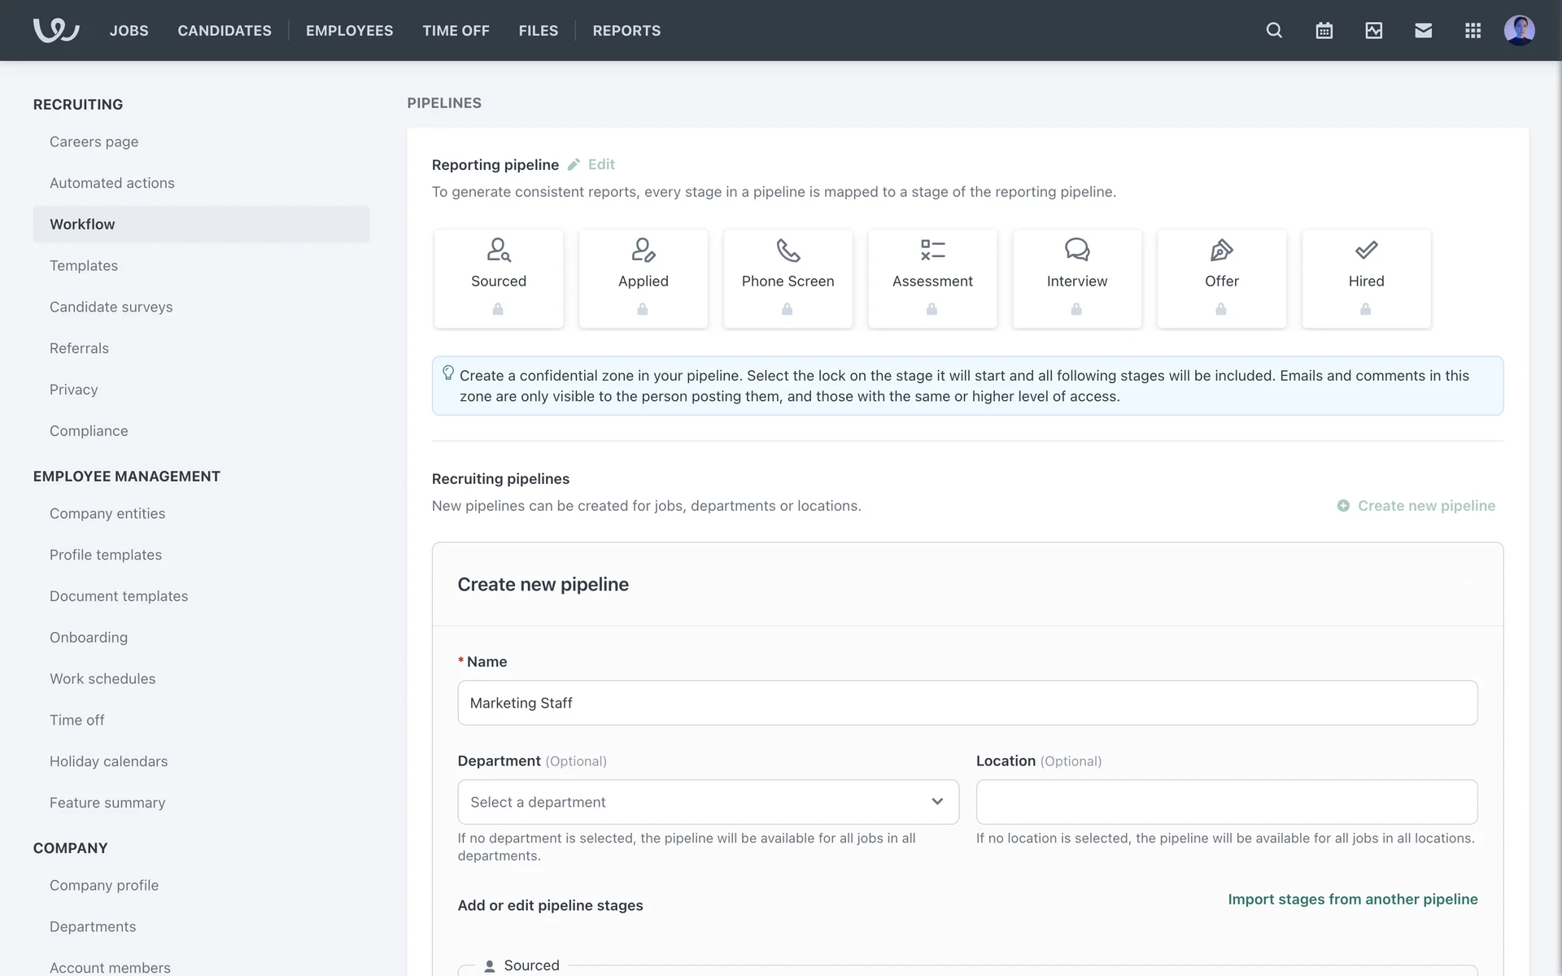Image resolution: width=1562 pixels, height=976 pixels.
Task: Open the calendar icon in header
Action: coord(1324,30)
